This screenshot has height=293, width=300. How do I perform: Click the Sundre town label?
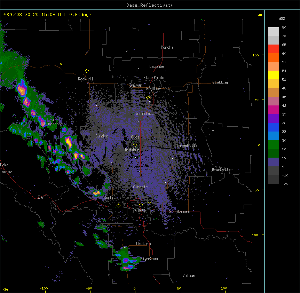tap(102, 136)
